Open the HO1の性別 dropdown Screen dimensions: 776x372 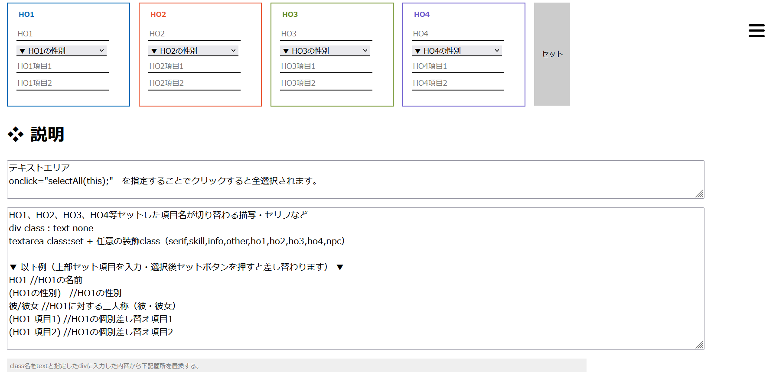point(62,51)
